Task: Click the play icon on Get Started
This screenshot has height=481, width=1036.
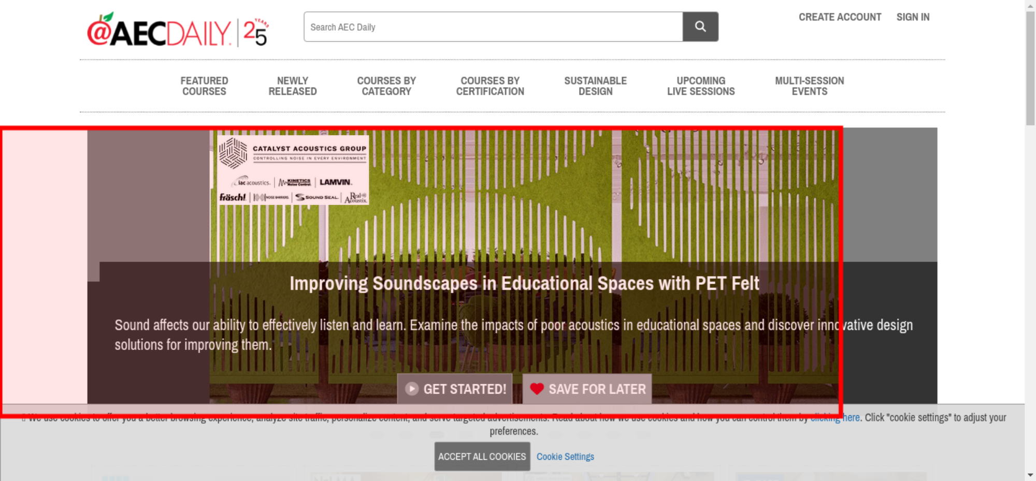Action: [x=412, y=389]
